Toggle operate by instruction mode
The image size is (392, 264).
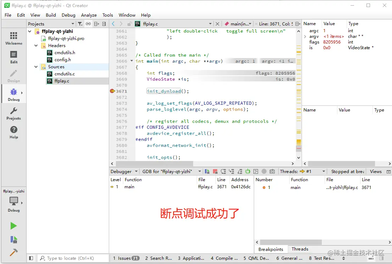coord(256,171)
